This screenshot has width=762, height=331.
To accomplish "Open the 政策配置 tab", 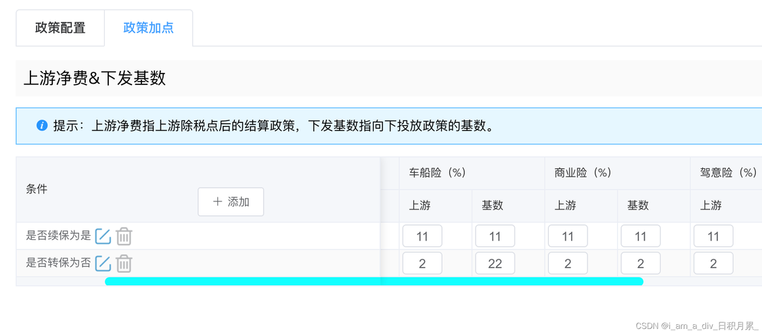I will (60, 28).
